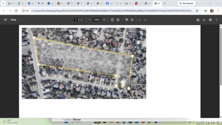This screenshot has height=125, width=222.
Task: Bookmark this tab with star icon
Action: click(197, 11)
